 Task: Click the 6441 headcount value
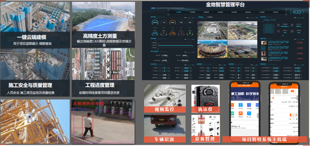pyautogui.click(x=185, y=56)
